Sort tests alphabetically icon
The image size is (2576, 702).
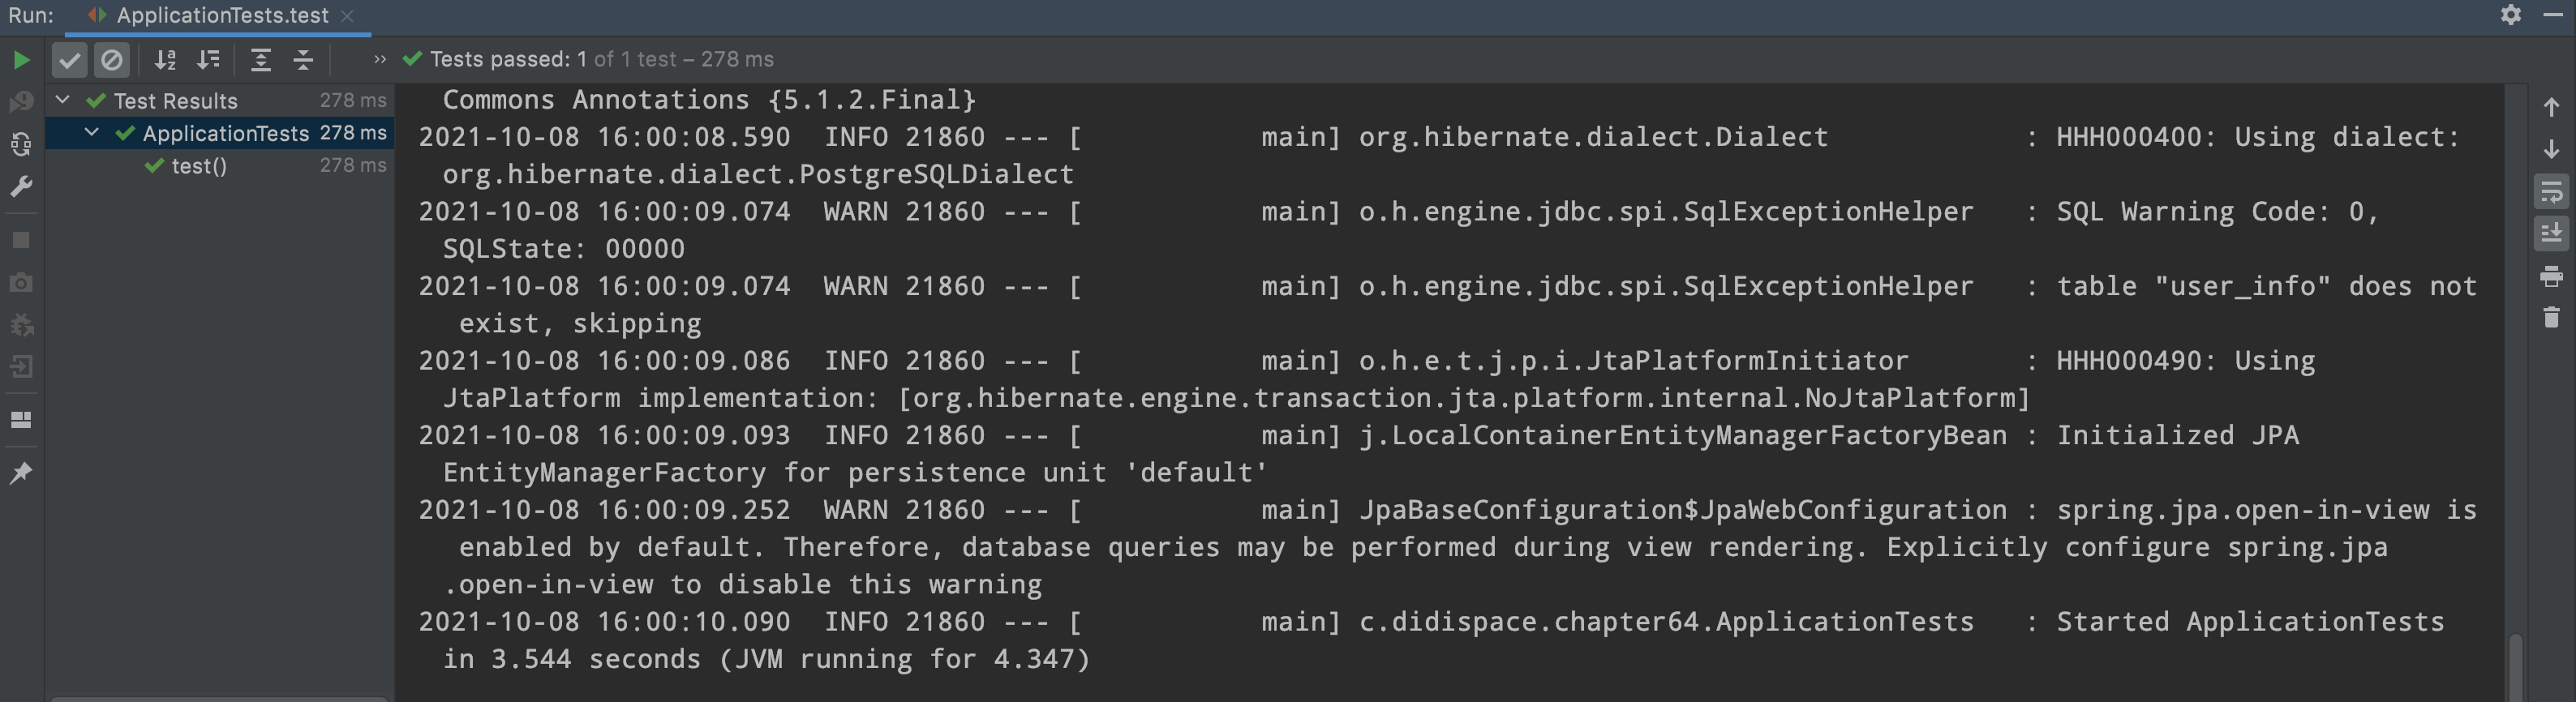(165, 60)
